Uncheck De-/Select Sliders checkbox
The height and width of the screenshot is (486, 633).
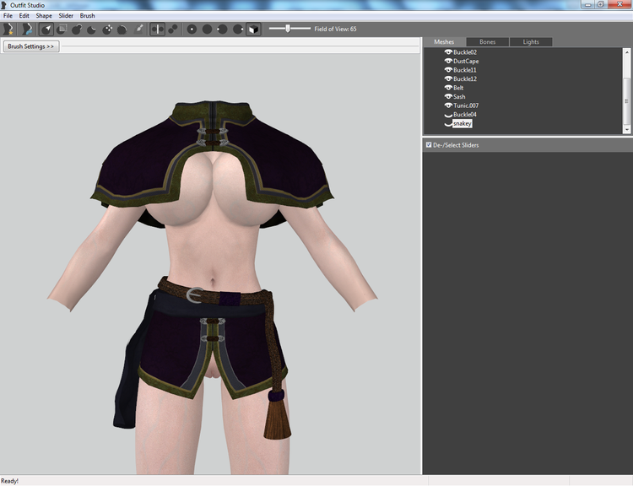(428, 144)
